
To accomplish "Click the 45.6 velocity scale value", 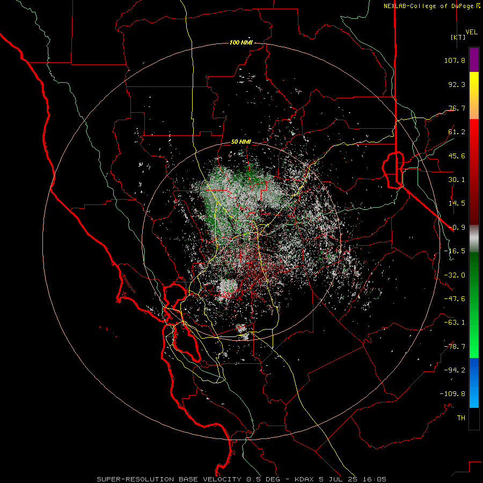I will [457, 156].
